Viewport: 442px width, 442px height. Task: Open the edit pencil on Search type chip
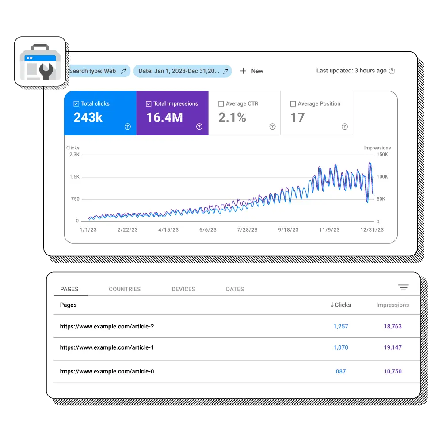click(x=124, y=71)
